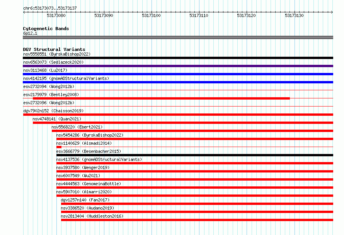Click the nsv5558551 (ByrskaBishop2022) variant label
The image size is (344, 235).
click(x=57, y=54)
